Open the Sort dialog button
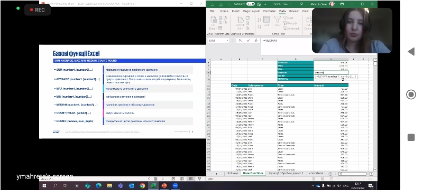This screenshot has height=190, width=423. pos(266,21)
